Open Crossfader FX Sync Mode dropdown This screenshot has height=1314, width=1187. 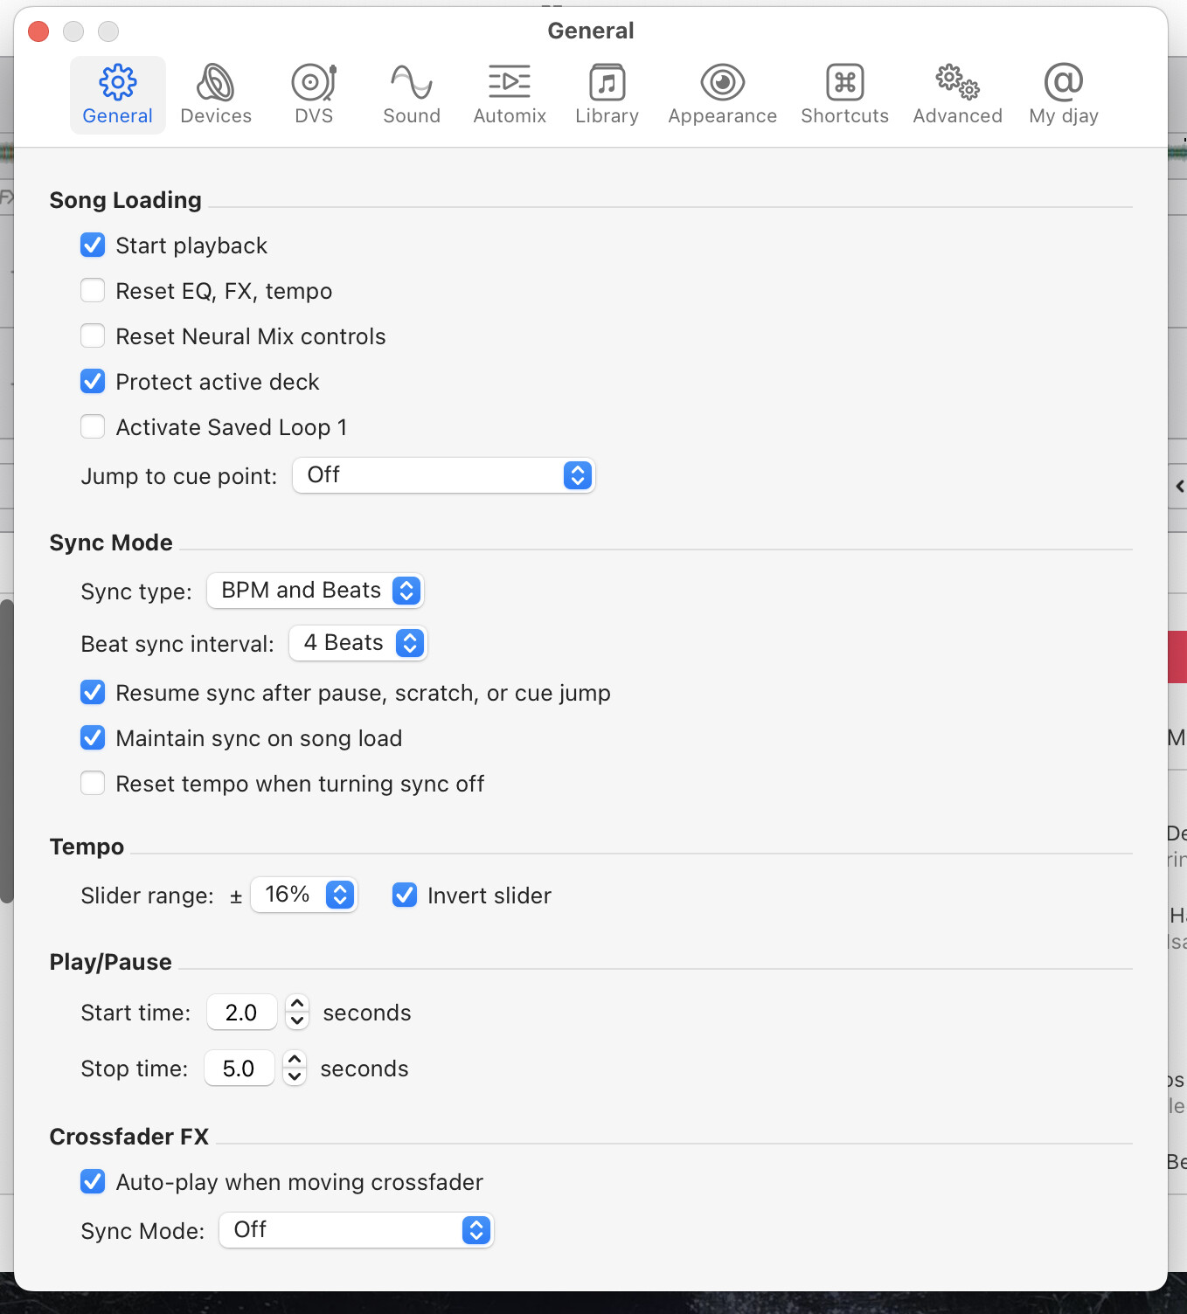(x=357, y=1230)
